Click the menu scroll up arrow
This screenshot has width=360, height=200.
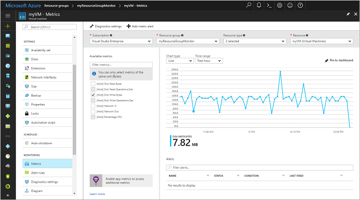tap(74, 37)
